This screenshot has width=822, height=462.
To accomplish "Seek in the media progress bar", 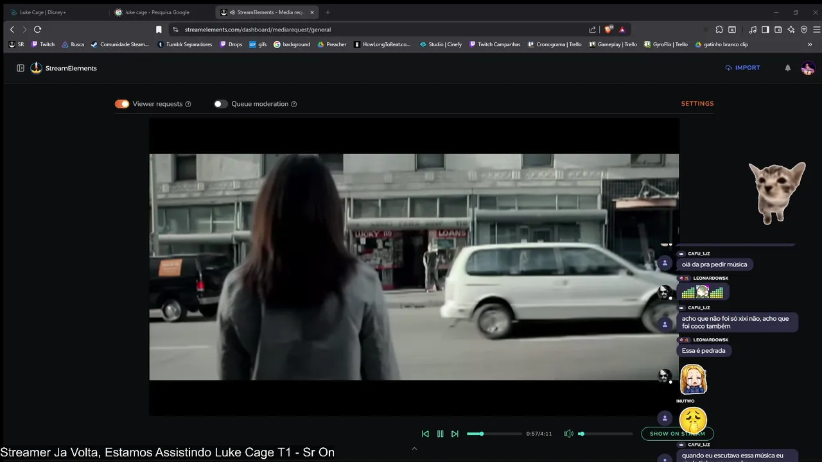I will coord(494,434).
